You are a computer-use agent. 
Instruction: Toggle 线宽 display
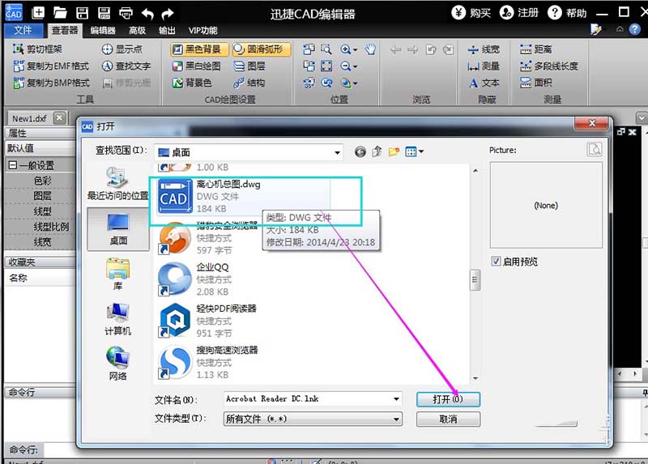(484, 49)
